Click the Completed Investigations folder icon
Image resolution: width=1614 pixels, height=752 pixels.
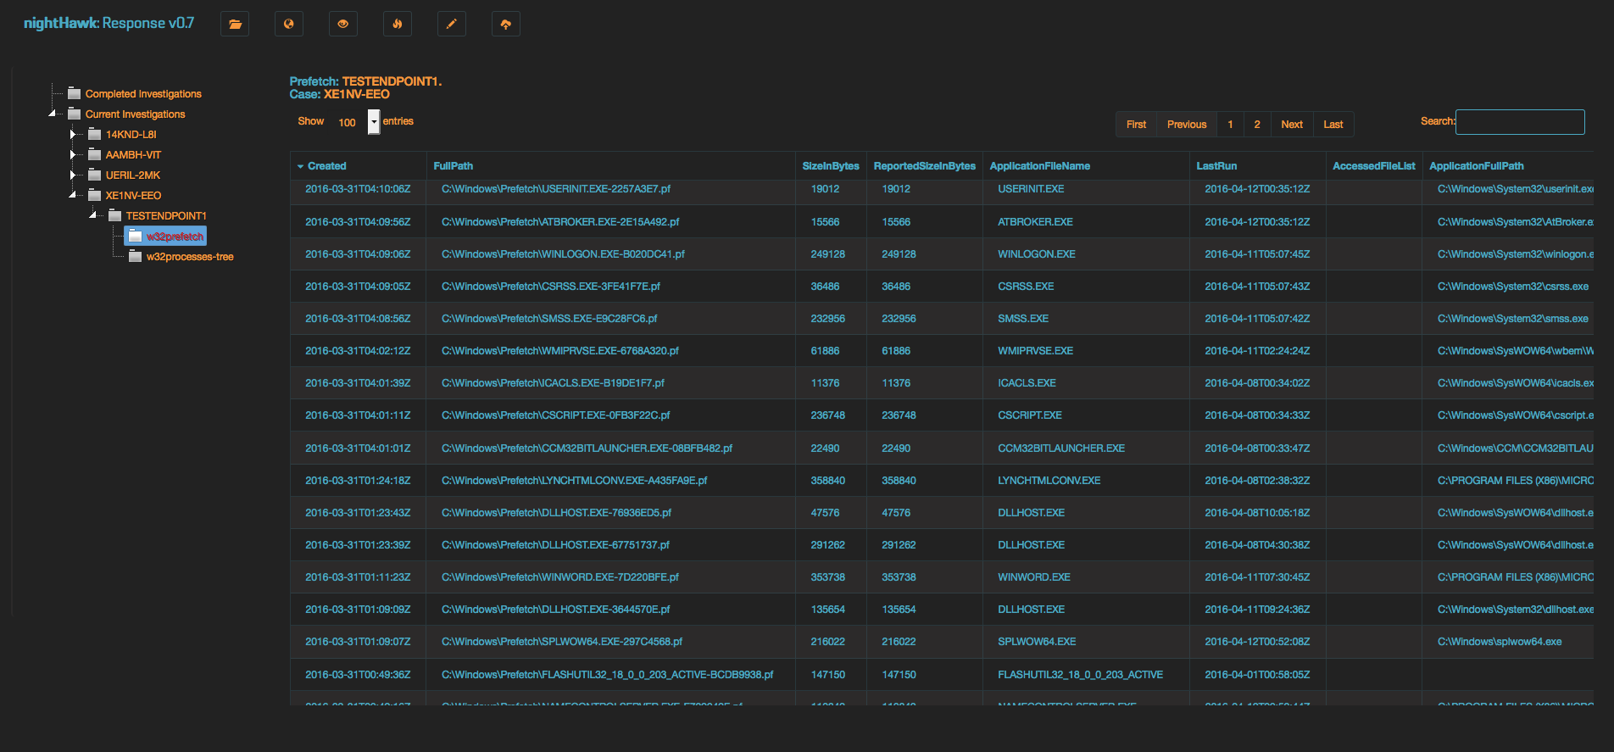pyautogui.click(x=75, y=93)
